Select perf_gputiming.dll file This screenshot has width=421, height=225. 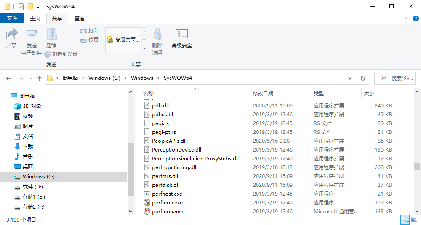(x=174, y=167)
